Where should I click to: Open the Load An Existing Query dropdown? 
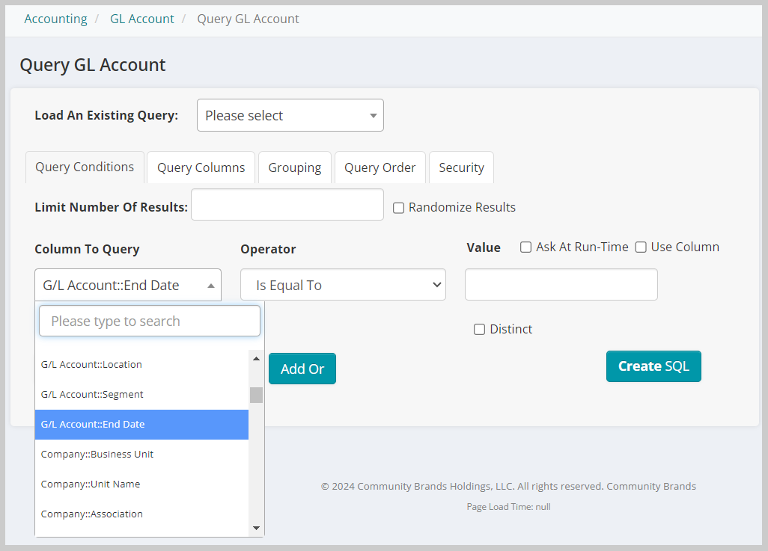point(290,115)
